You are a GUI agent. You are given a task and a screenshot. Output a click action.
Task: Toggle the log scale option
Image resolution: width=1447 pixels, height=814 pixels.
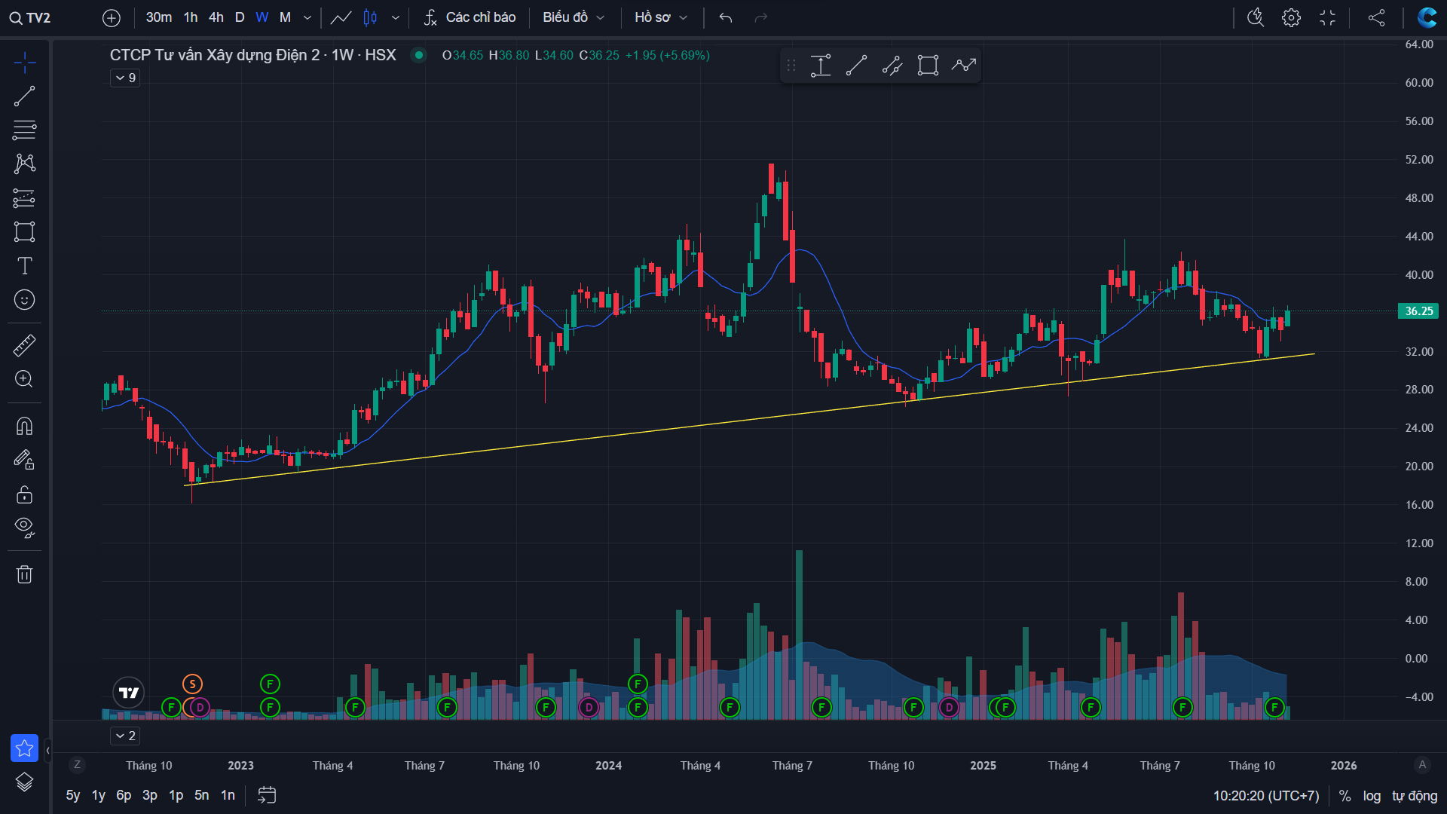pyautogui.click(x=1372, y=796)
